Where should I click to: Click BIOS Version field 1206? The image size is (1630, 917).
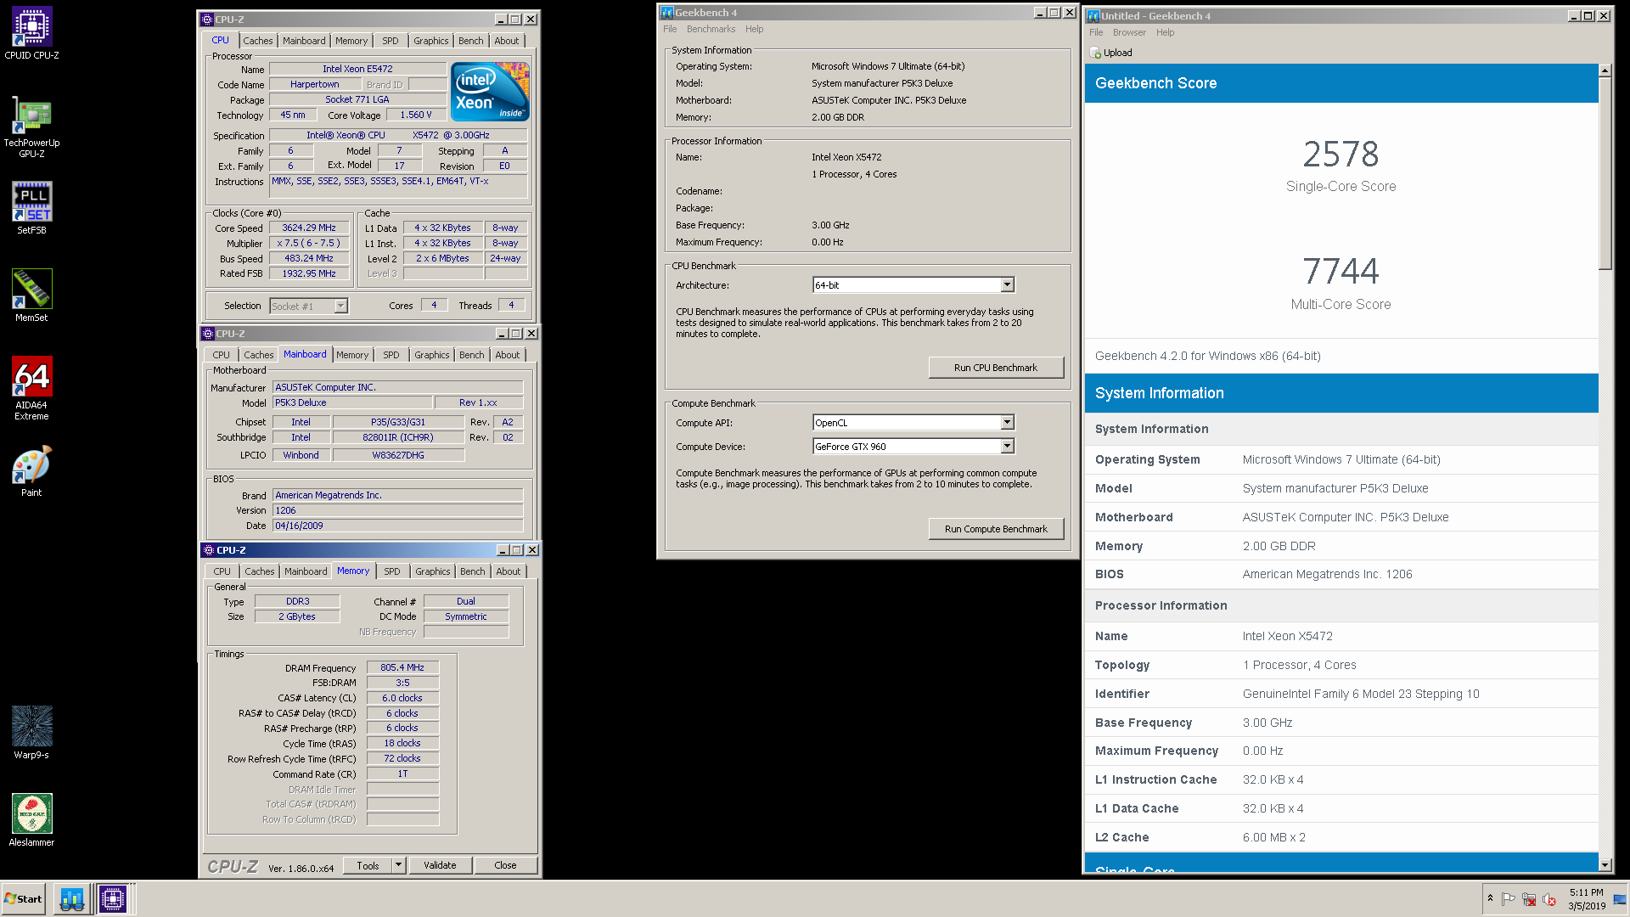tap(397, 510)
